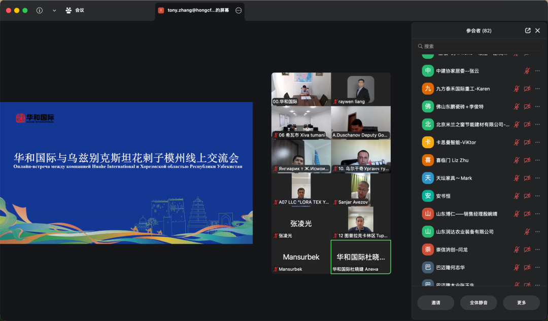Click muted mic icon of 山东博仁 销售经理殷婉晴
548x321 pixels.
point(517,214)
